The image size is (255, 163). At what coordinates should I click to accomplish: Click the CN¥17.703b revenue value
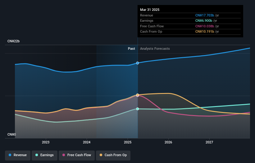pyautogui.click(x=205, y=15)
